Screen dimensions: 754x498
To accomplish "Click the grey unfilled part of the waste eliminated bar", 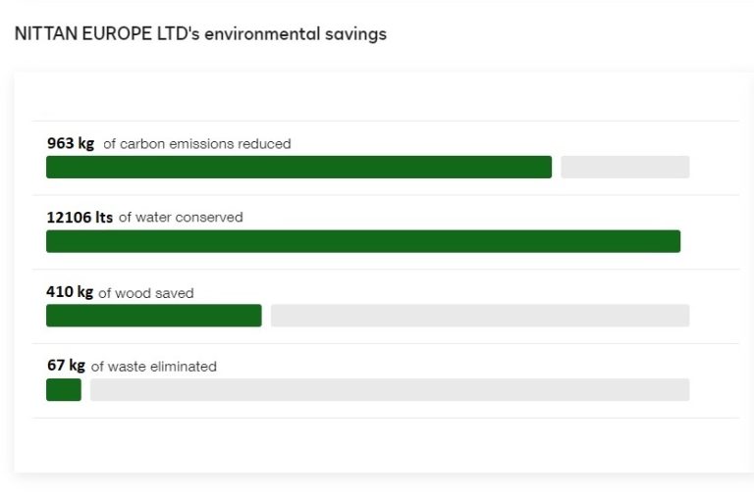I will click(390, 390).
